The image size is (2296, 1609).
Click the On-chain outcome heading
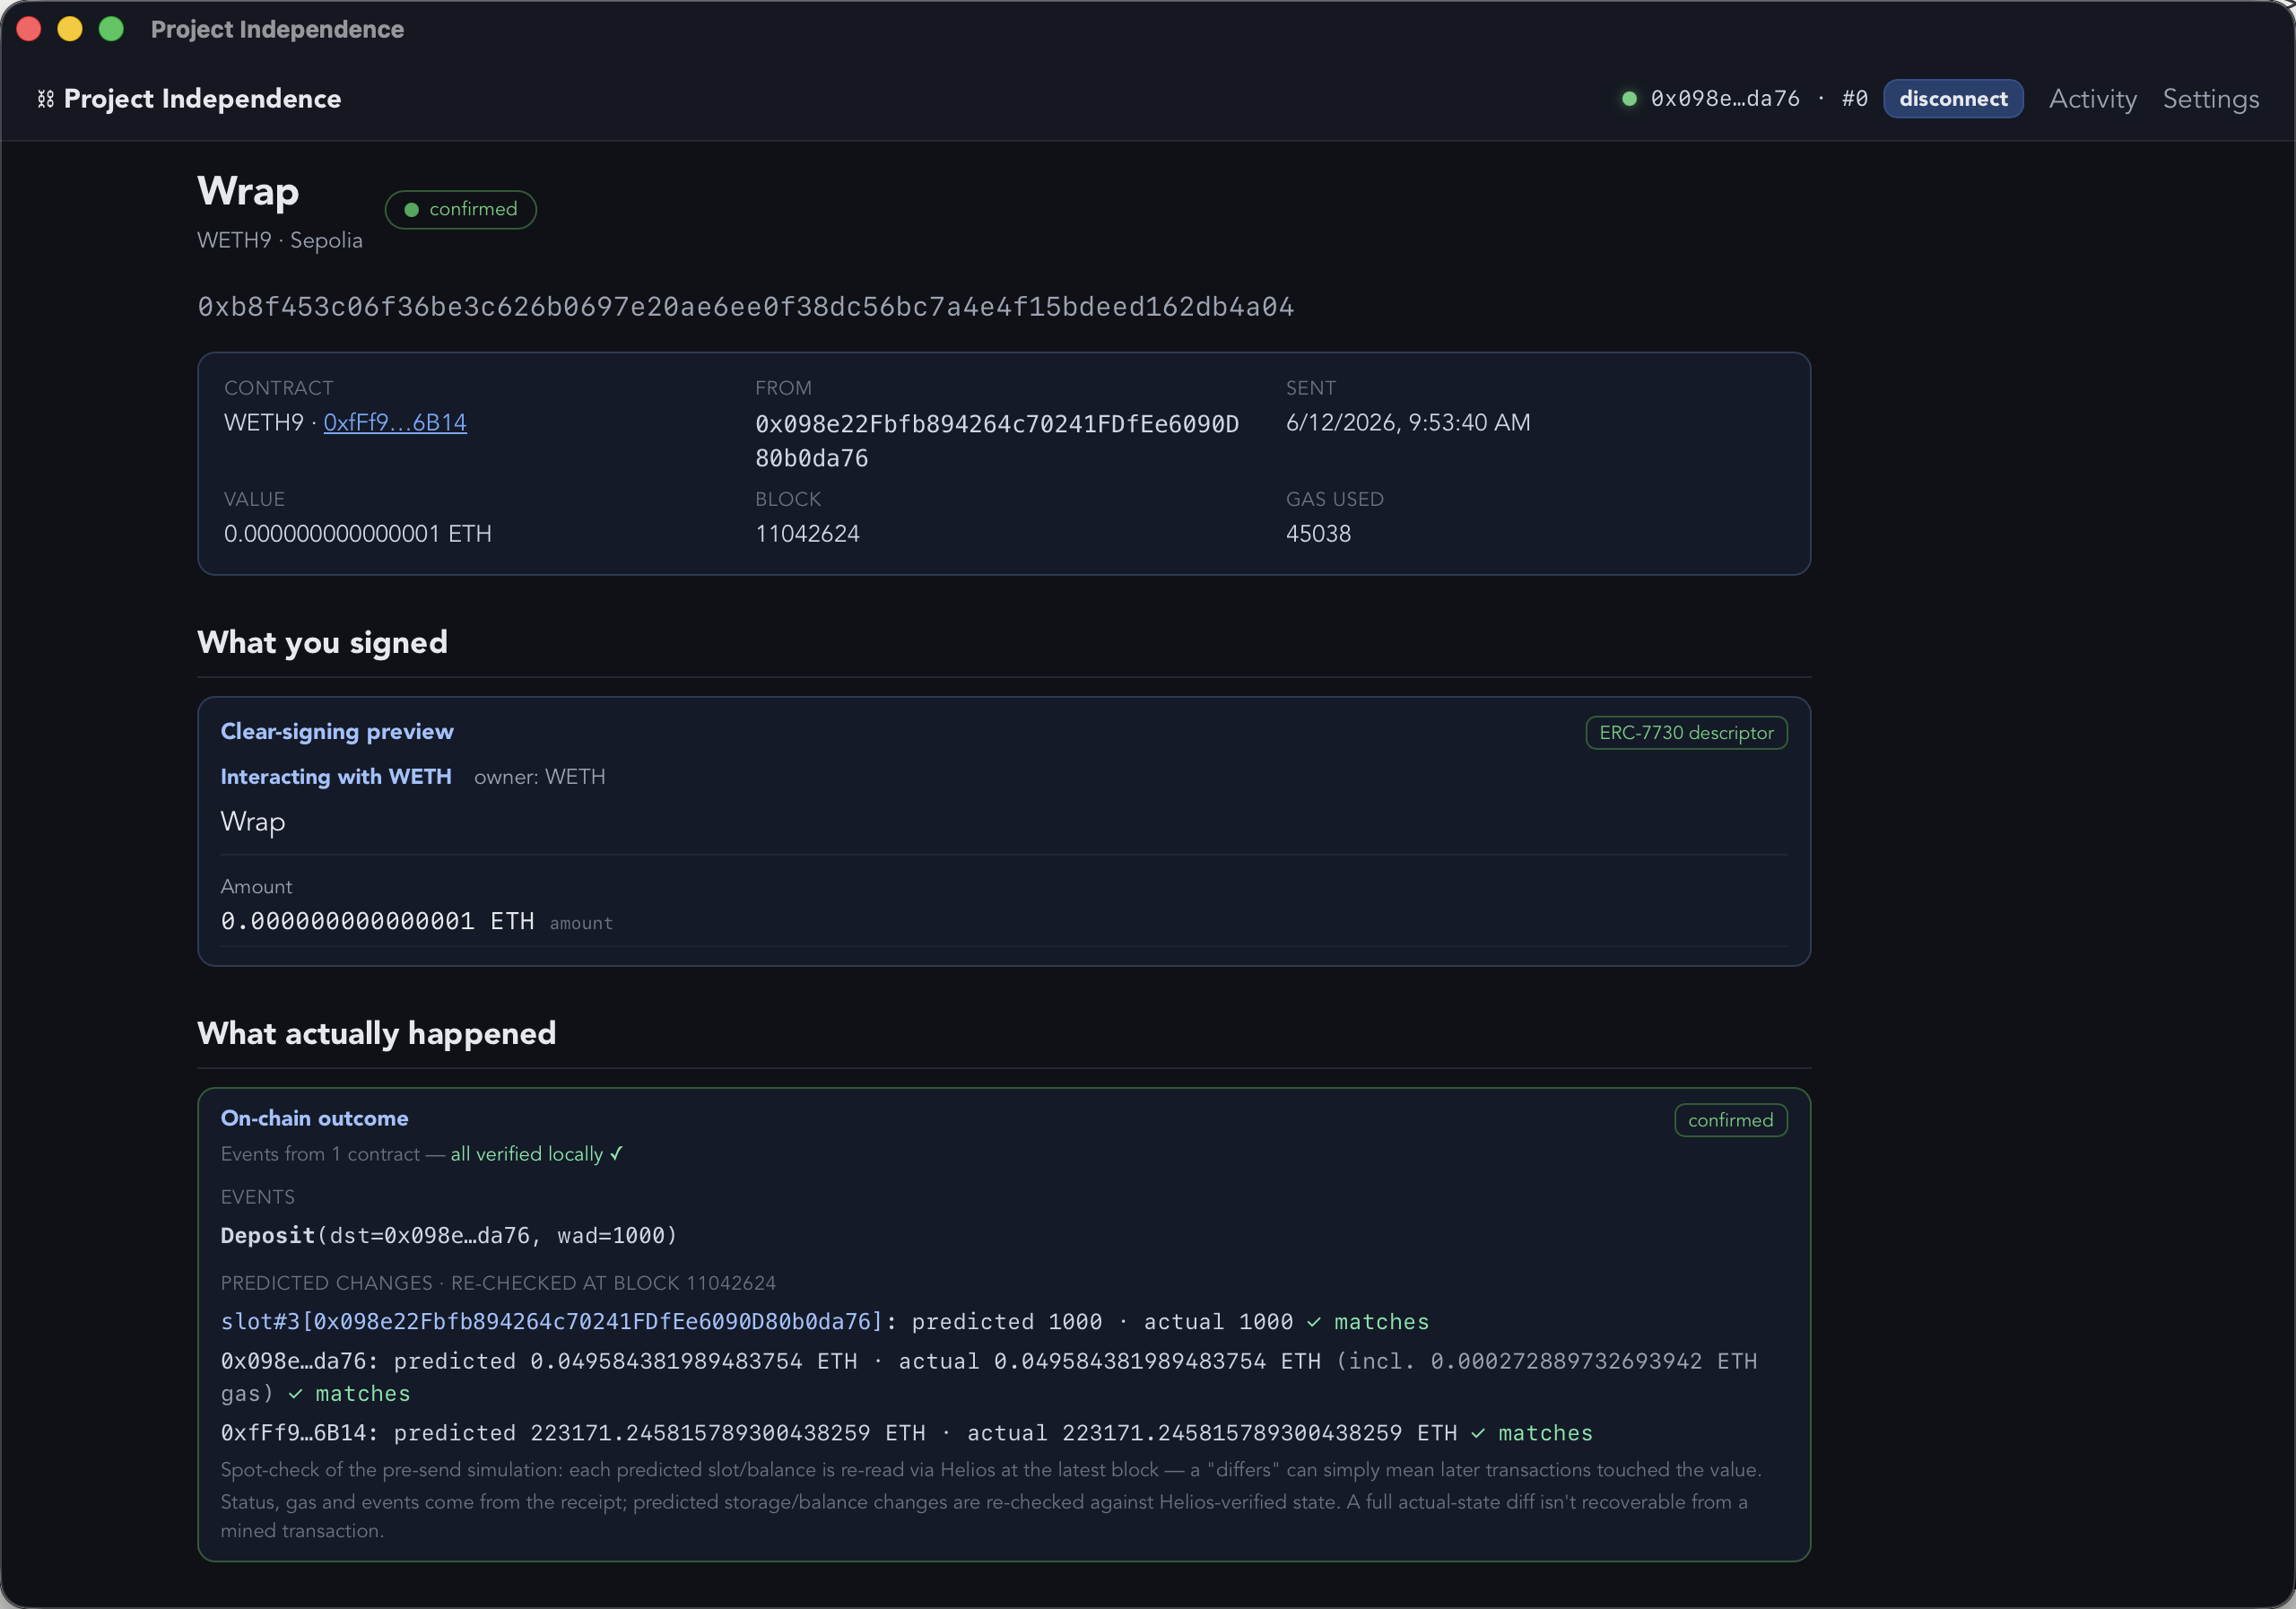point(314,1118)
